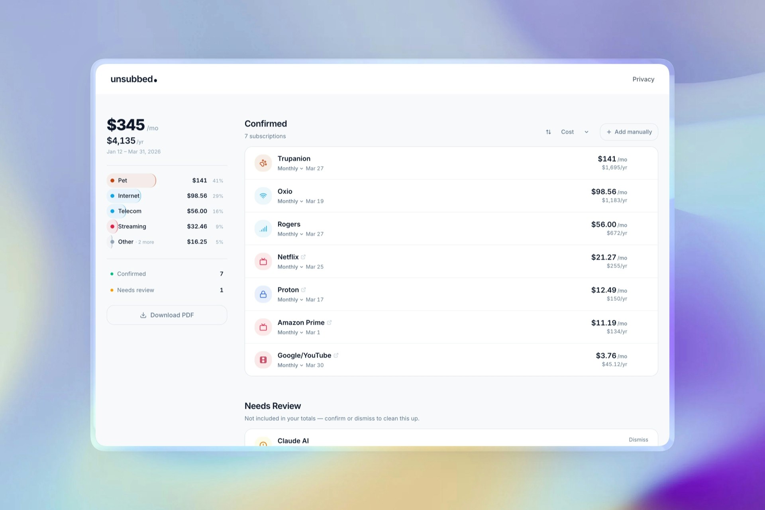765x510 pixels.
Task: Click Rogers' signal bars icon
Action: click(x=263, y=229)
